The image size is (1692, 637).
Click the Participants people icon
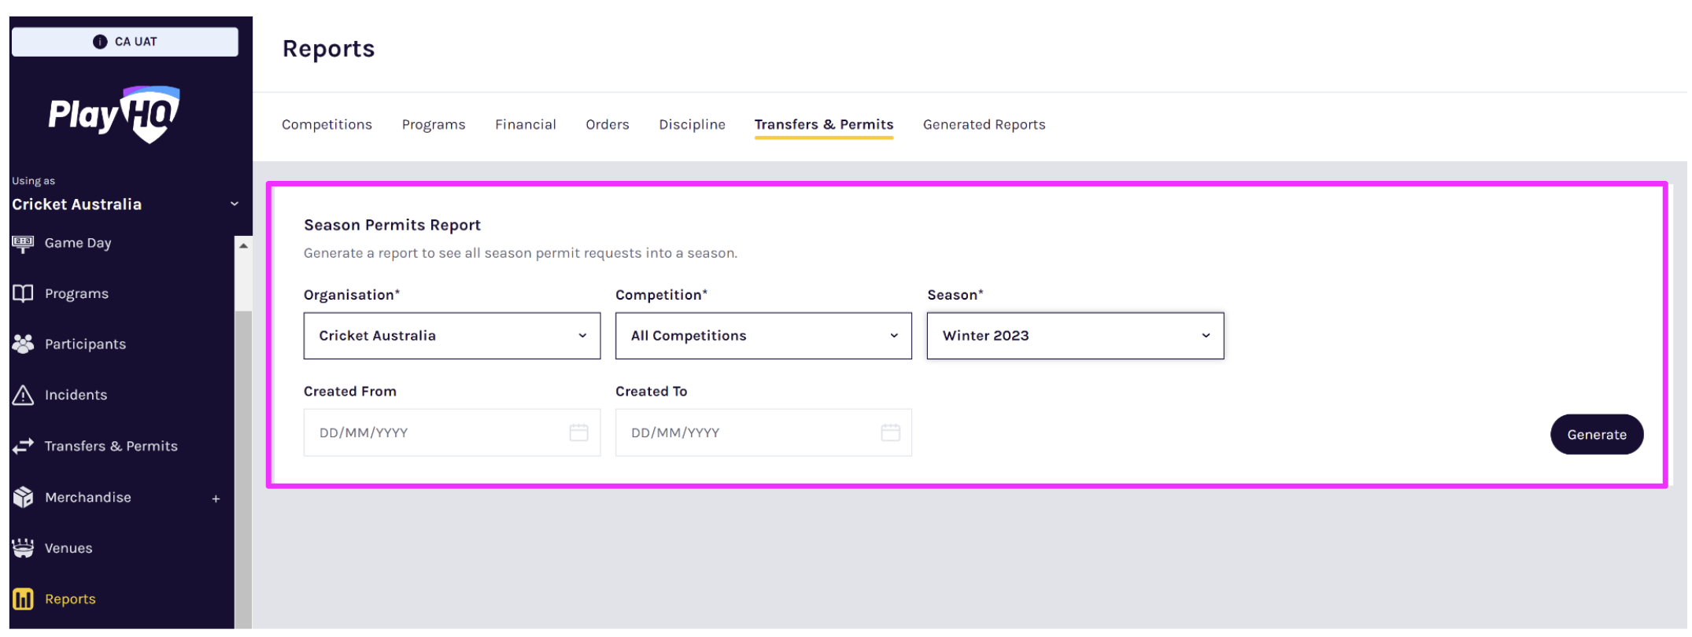[23, 344]
